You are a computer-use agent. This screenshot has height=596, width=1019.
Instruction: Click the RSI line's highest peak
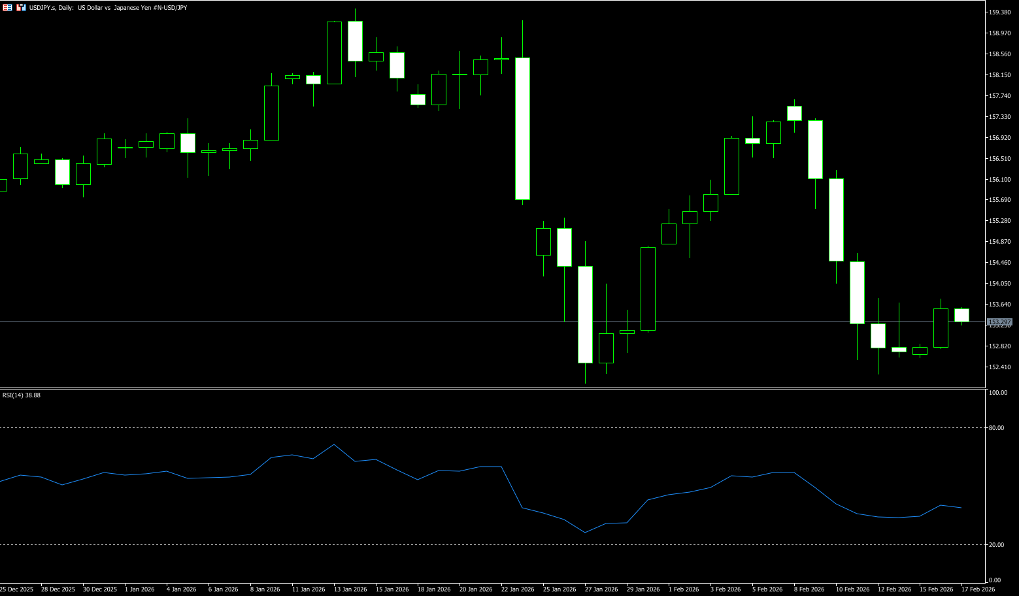point(334,445)
